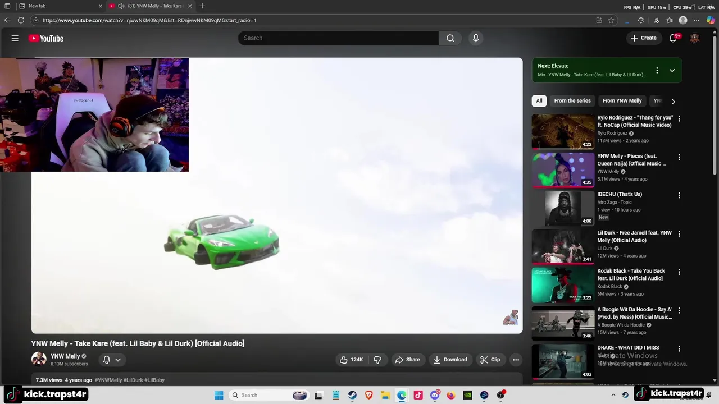
Task: Open File Explorer from taskbar
Action: 385,395
